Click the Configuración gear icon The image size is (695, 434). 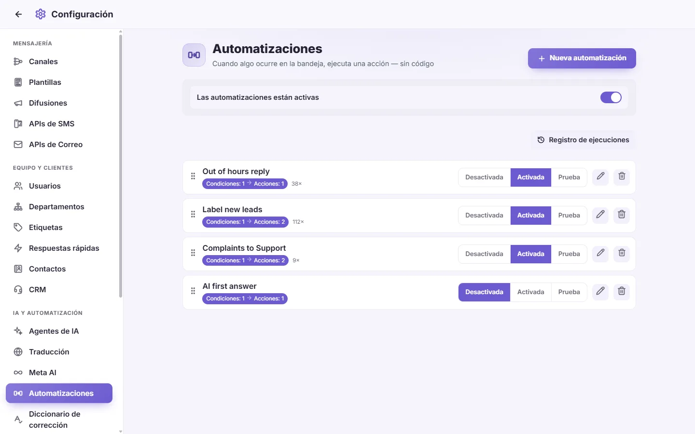pyautogui.click(x=41, y=14)
